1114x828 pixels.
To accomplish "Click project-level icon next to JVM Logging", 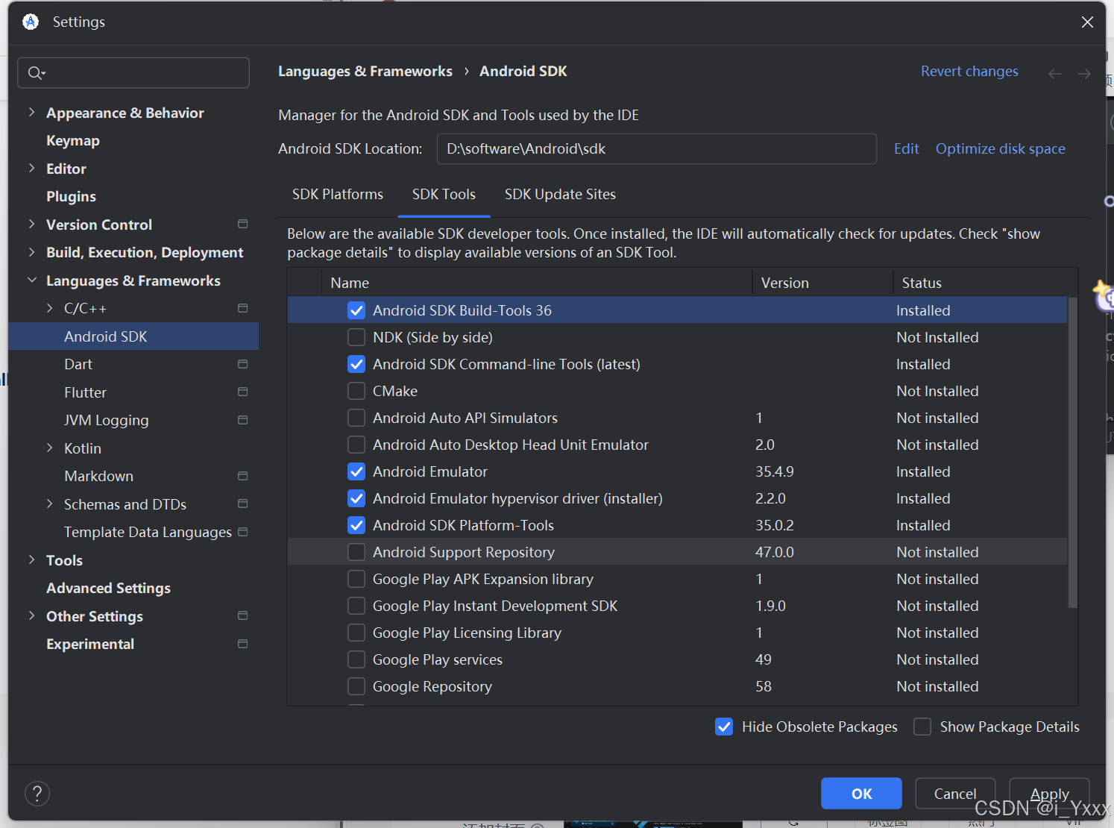I will [x=242, y=420].
